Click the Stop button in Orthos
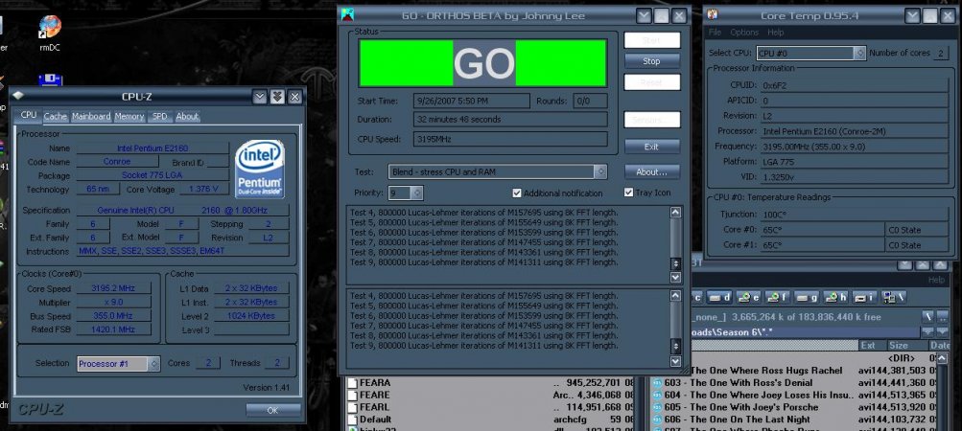This screenshot has height=431, width=962. tap(651, 61)
